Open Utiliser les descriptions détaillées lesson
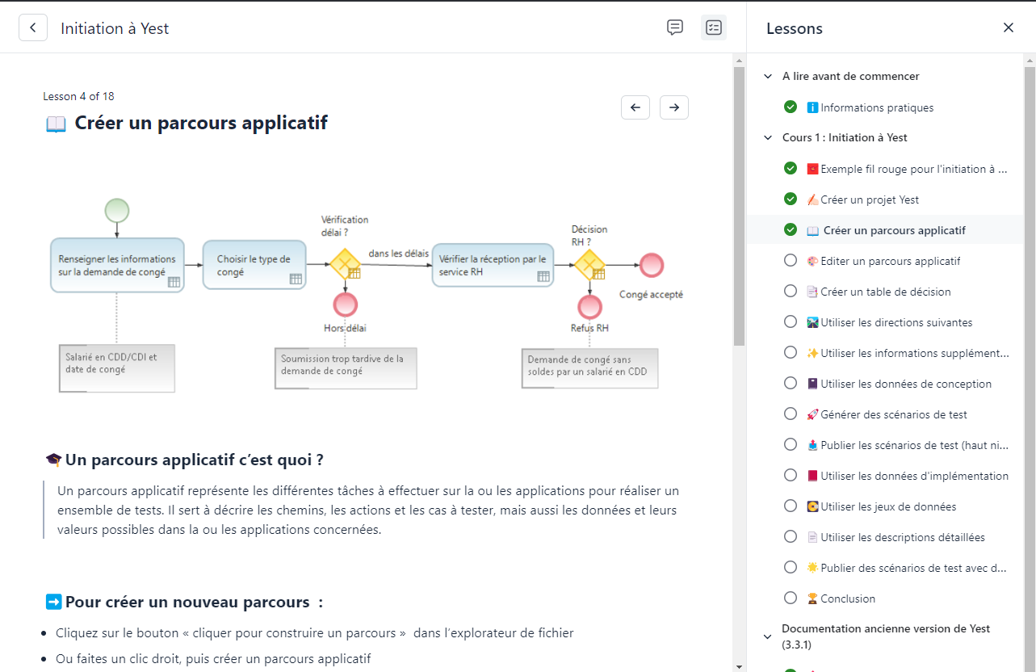Screen dimensions: 1036x672 click(902, 537)
